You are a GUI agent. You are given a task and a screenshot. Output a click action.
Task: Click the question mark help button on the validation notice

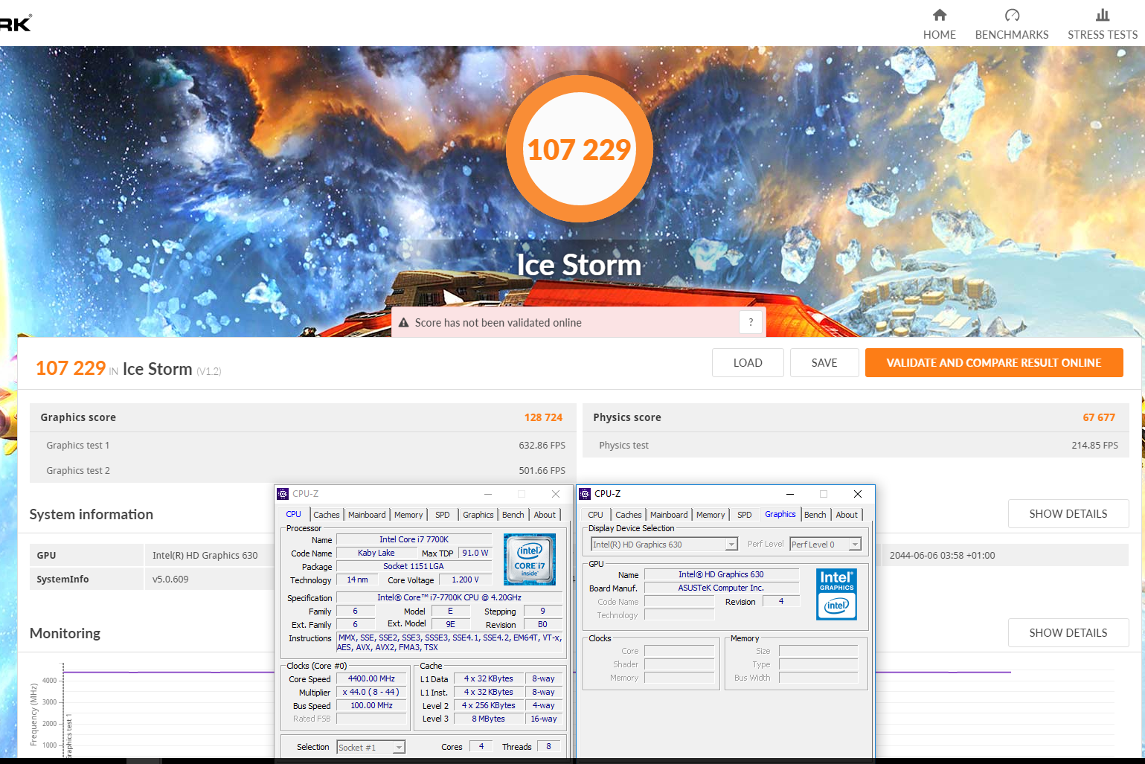tap(751, 322)
